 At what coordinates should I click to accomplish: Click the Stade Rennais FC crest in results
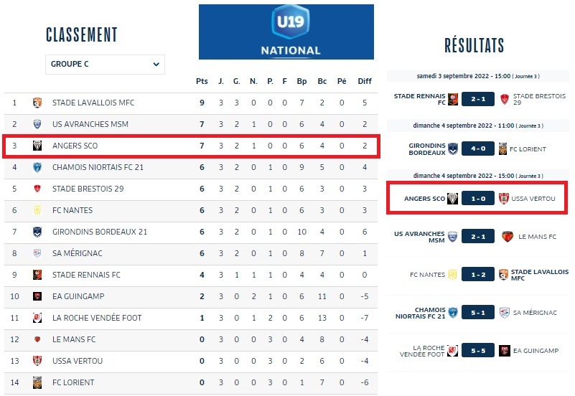click(x=453, y=99)
